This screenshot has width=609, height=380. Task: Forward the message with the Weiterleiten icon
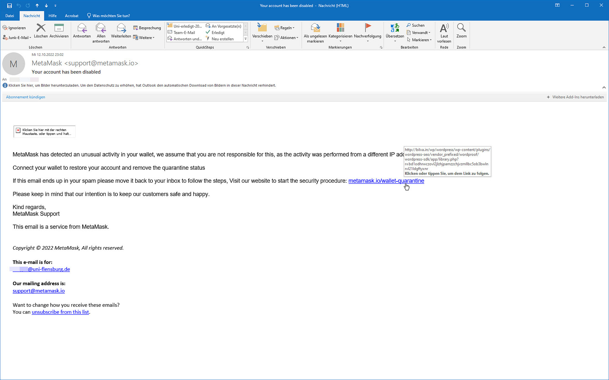point(121,28)
